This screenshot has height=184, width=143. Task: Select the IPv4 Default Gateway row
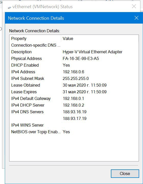coord(74,98)
